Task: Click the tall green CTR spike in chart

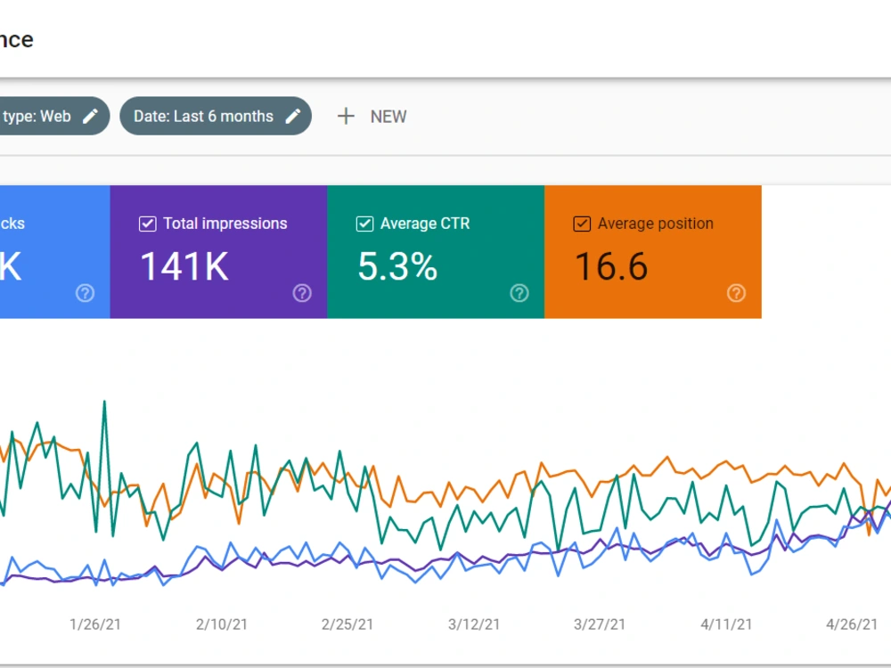Action: (x=104, y=404)
